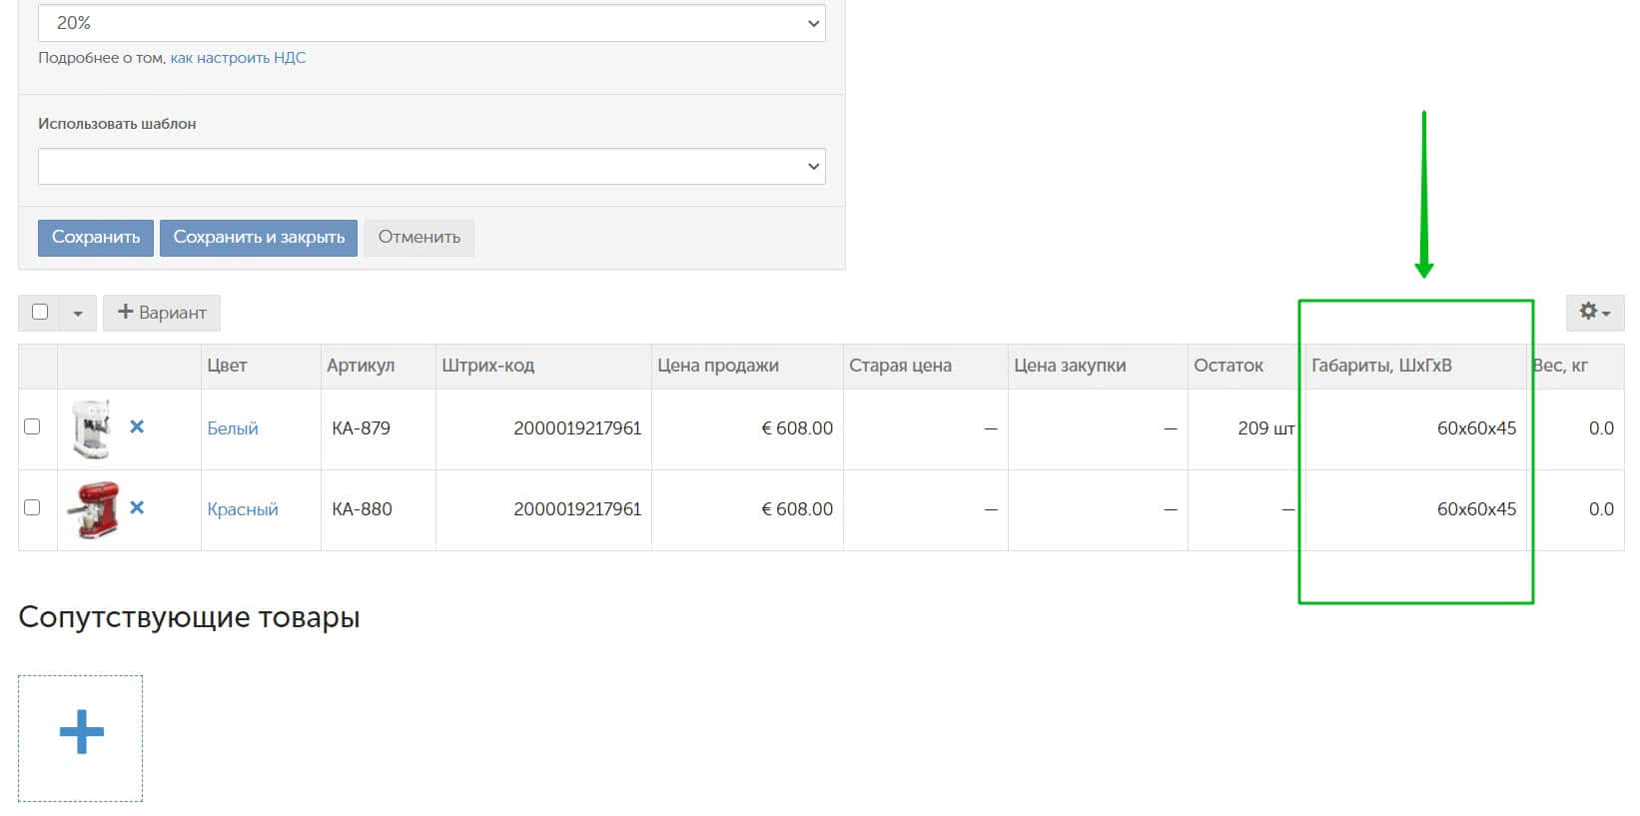Open the white coffee machine thumbnail

[92, 428]
